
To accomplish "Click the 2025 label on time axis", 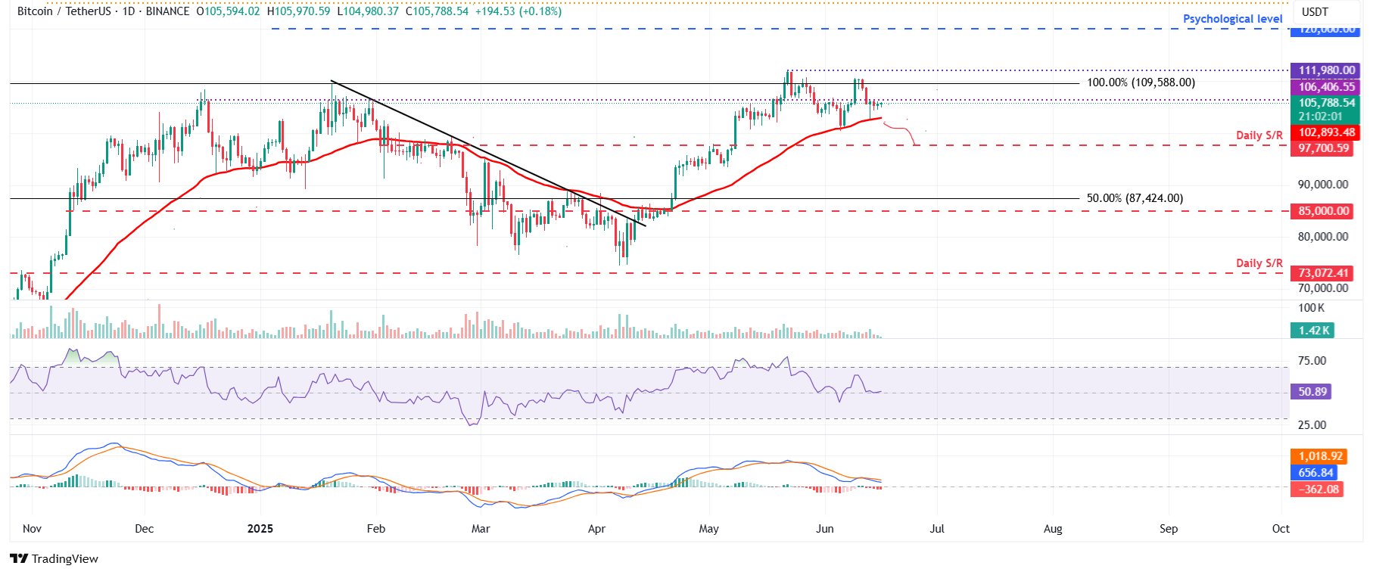I will 260,529.
